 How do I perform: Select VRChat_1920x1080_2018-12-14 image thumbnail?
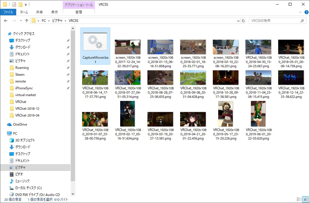pyautogui.click(x=291, y=78)
